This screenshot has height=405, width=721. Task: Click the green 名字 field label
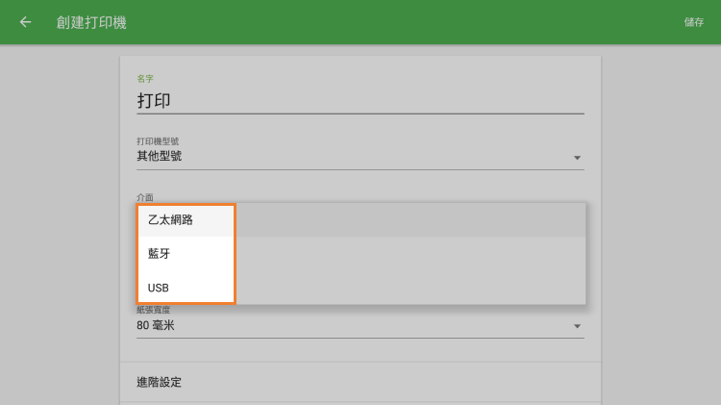coord(144,78)
